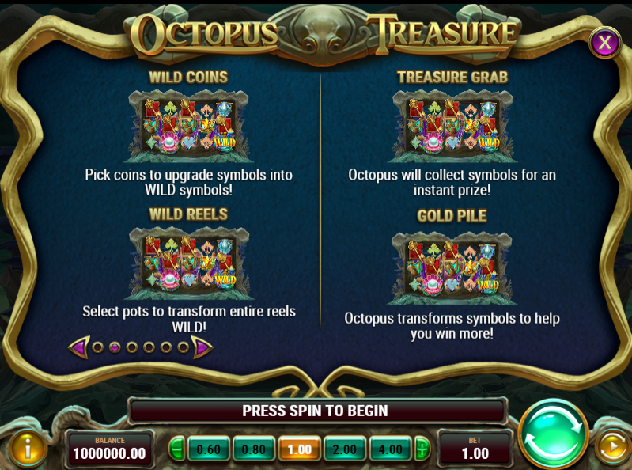Select the second page indicator dot

pyautogui.click(x=115, y=347)
